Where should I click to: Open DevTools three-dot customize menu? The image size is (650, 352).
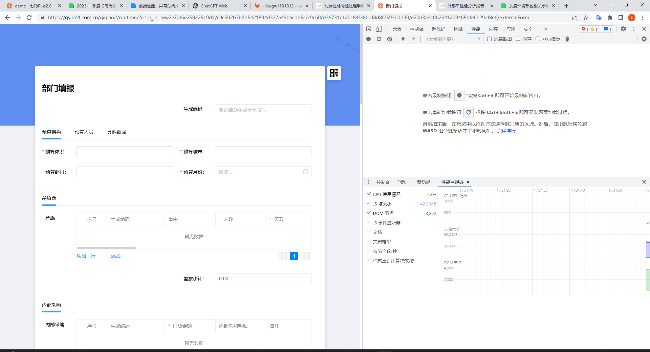pos(634,29)
